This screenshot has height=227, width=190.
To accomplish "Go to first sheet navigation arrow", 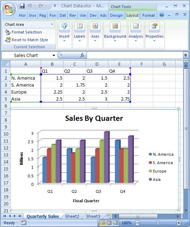I will (x=5, y=216).
